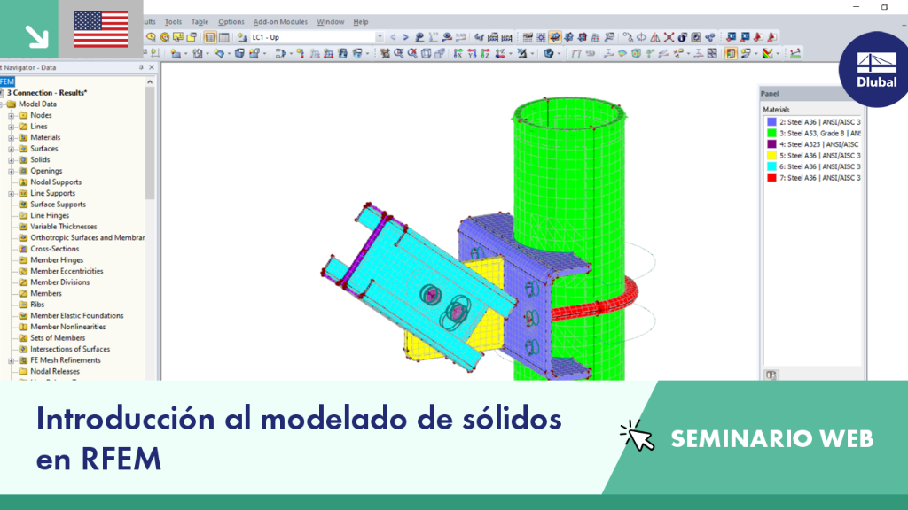The width and height of the screenshot is (908, 510).
Task: Expand the Nodes tree folder
Action: [11, 116]
